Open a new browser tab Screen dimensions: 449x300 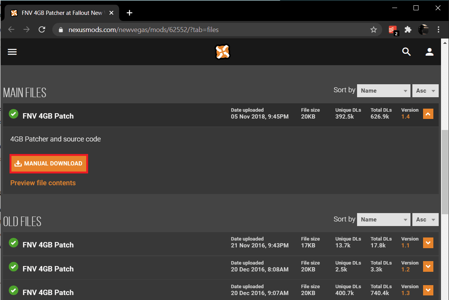tap(129, 13)
